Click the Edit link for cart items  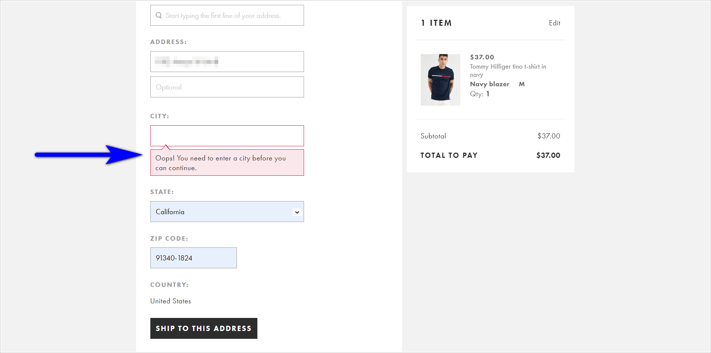tap(554, 23)
